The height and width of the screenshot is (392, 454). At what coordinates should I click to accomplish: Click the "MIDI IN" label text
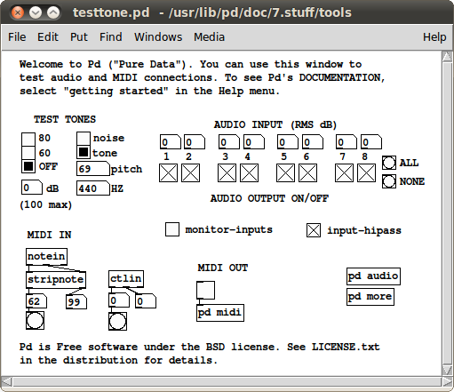49,235
